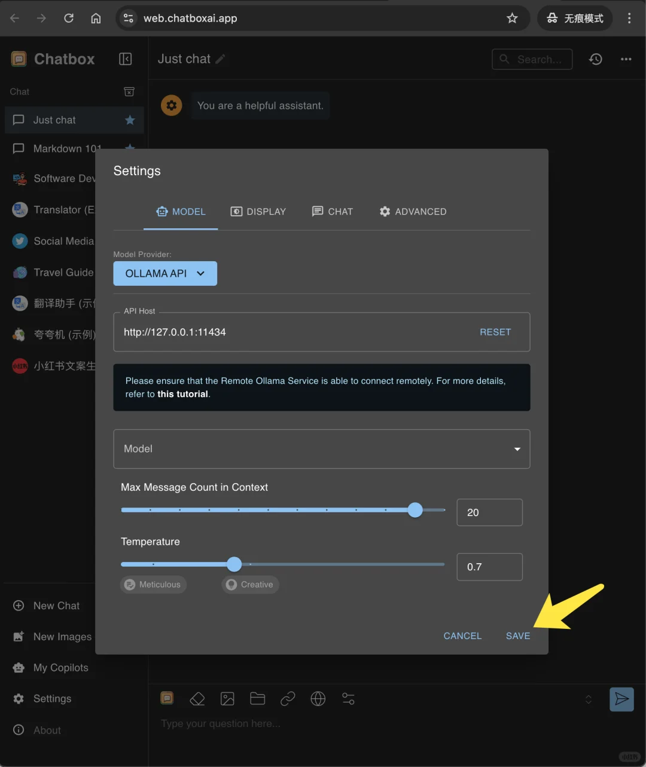This screenshot has height=767, width=646.
Task: Open the conversation settings sliders icon
Action: 348,699
